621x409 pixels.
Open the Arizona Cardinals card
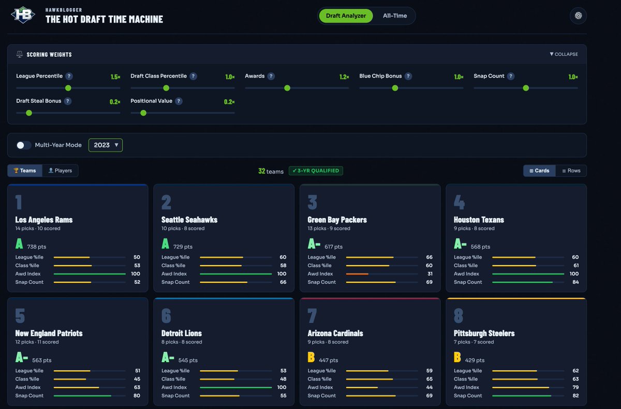pos(370,352)
